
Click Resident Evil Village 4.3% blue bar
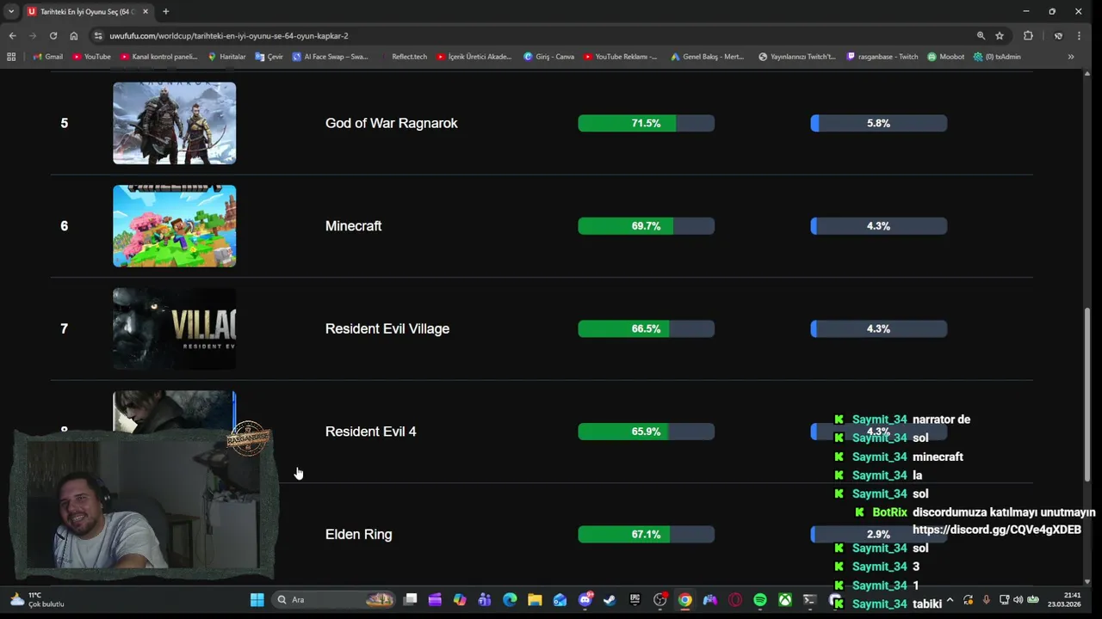coord(879,328)
